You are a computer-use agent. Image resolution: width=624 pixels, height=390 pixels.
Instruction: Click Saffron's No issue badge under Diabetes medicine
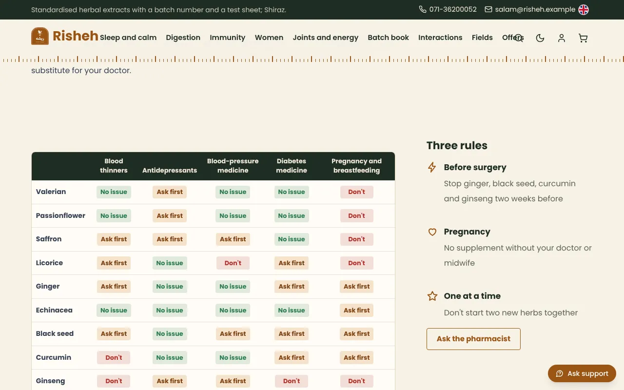pyautogui.click(x=292, y=239)
